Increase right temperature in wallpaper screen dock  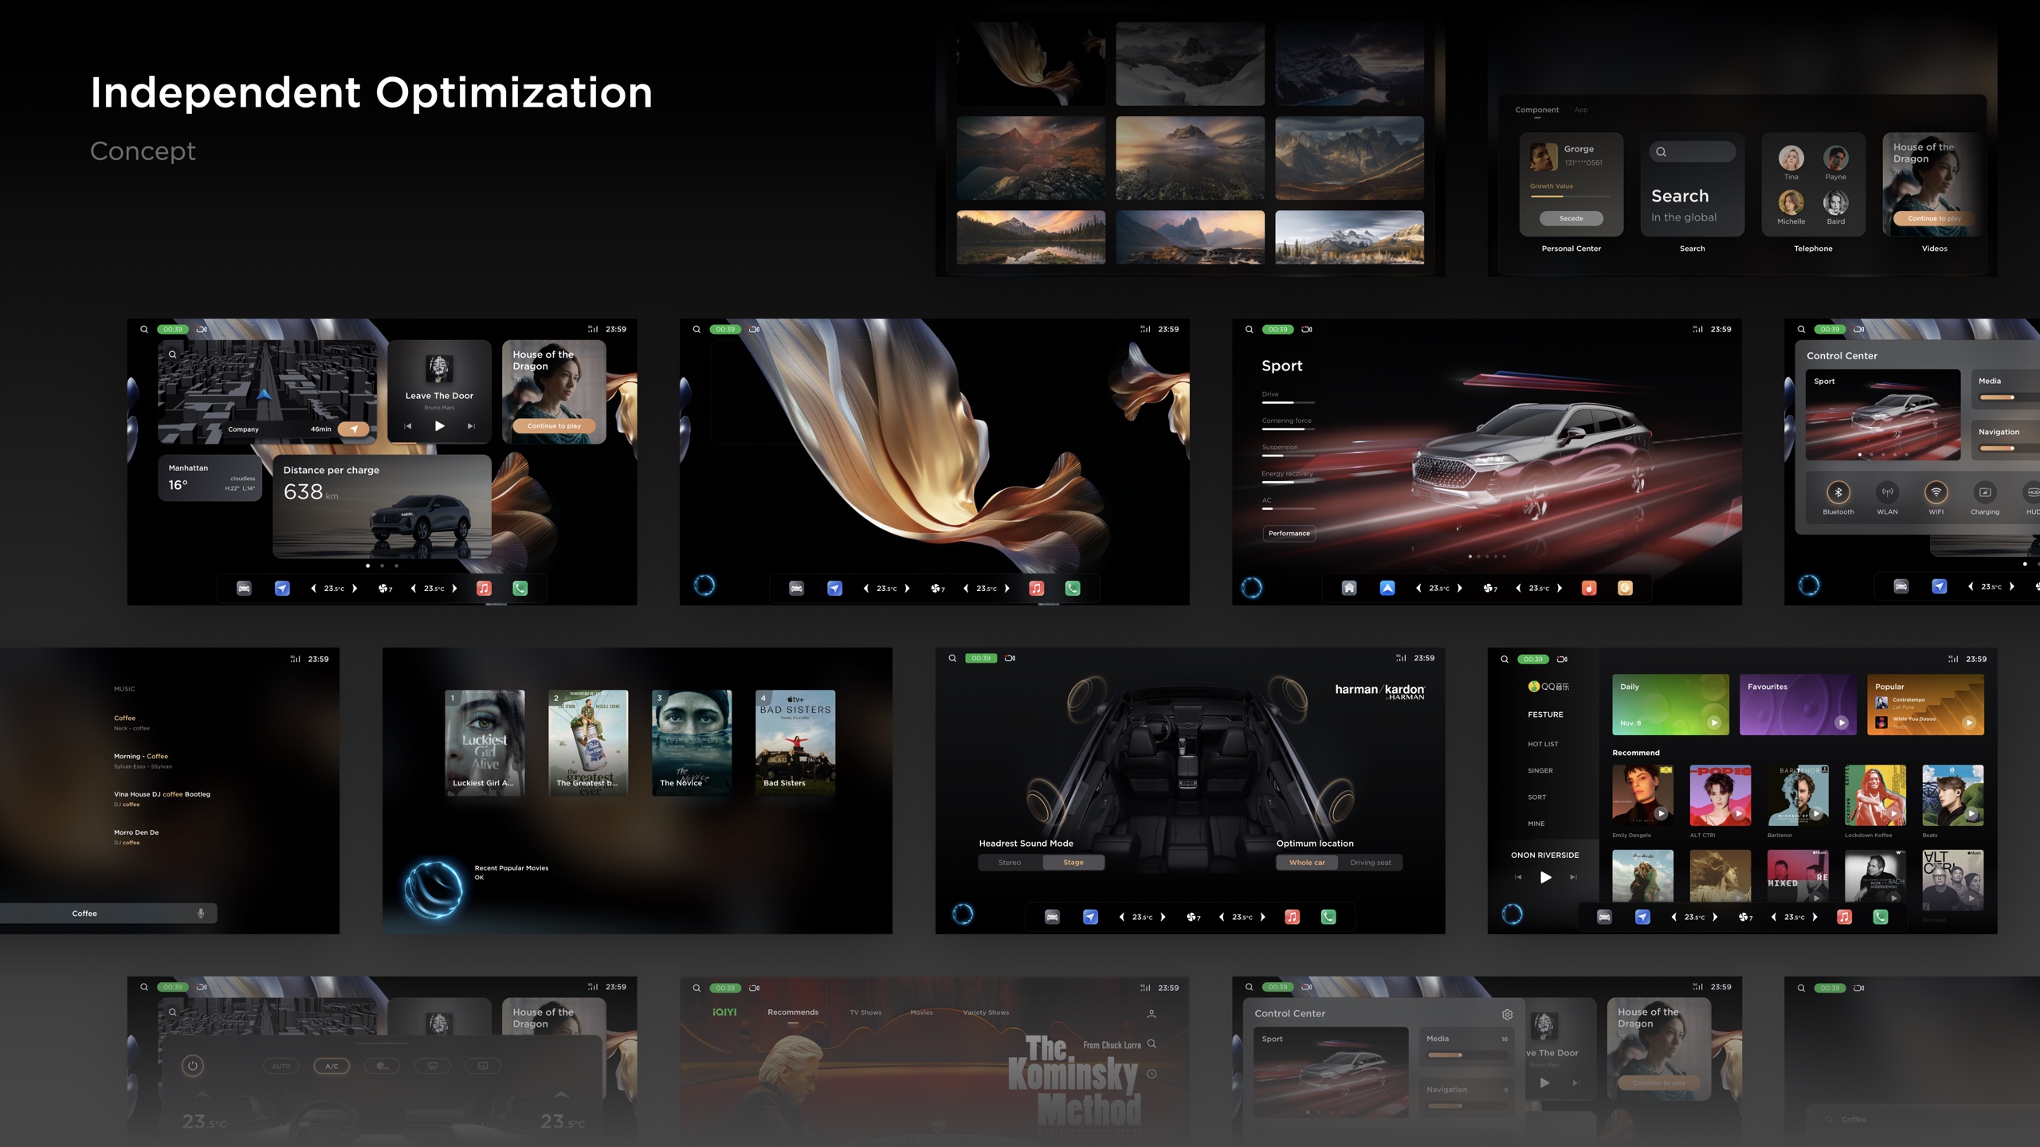pos(1007,589)
